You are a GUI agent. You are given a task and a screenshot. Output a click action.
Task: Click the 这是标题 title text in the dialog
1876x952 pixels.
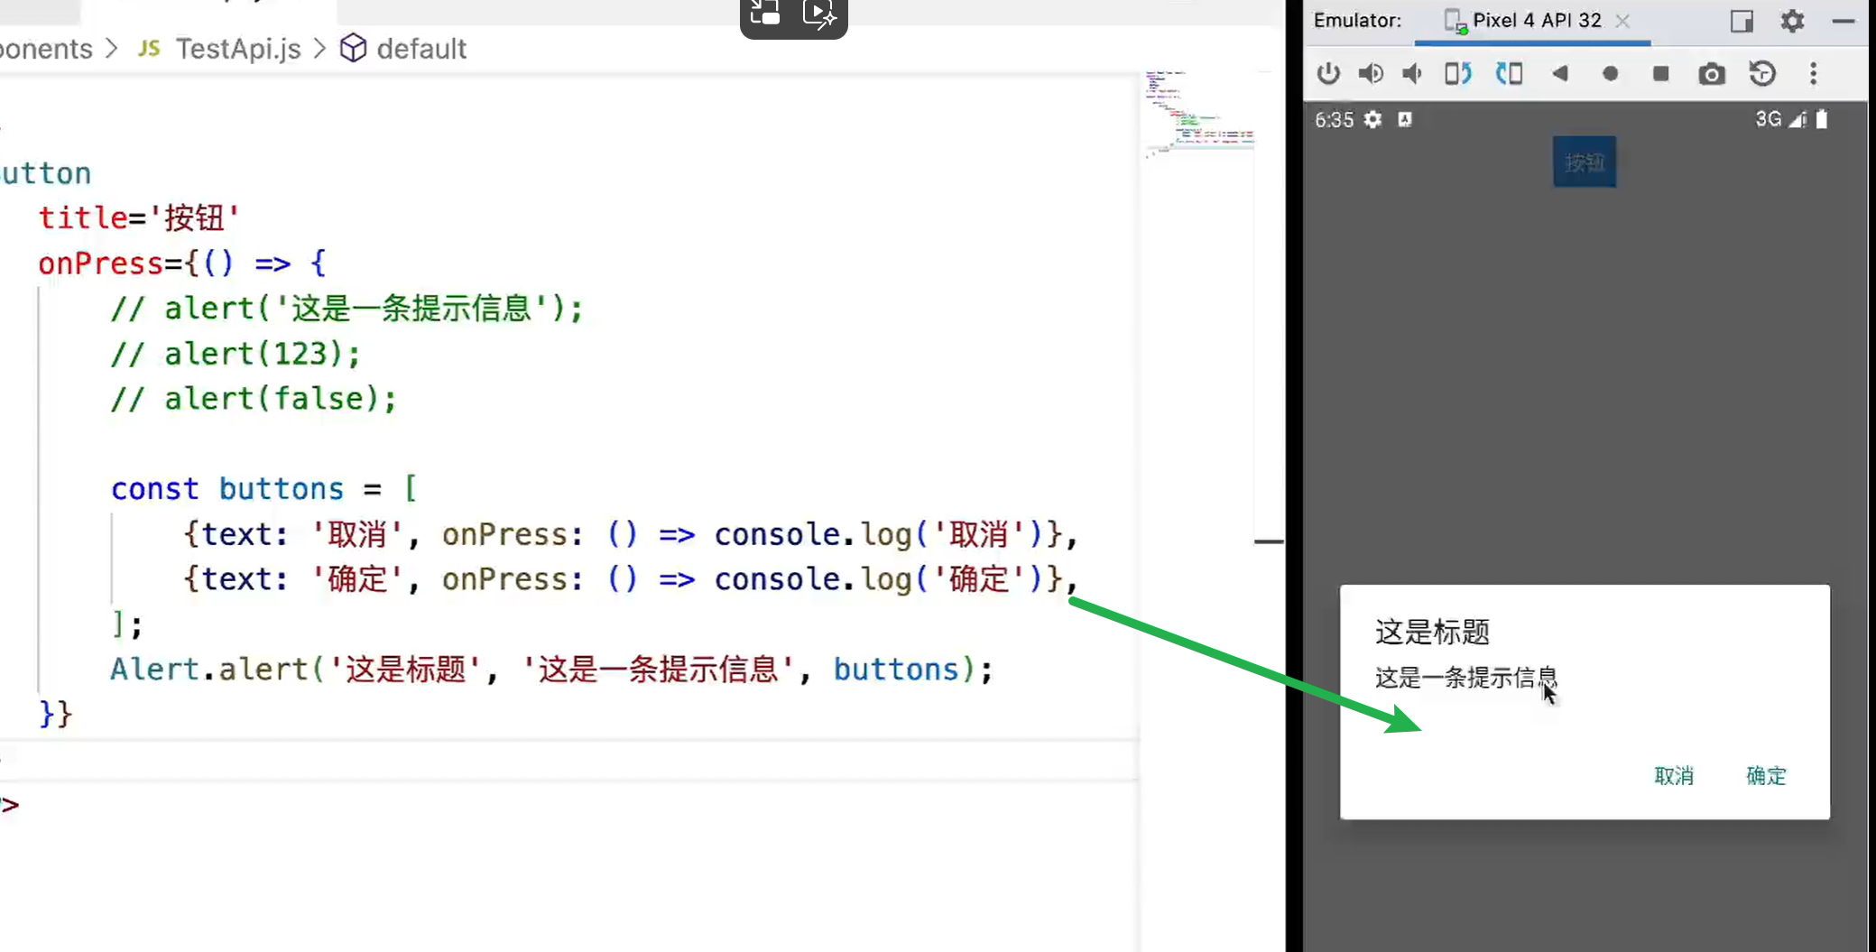point(1432,632)
